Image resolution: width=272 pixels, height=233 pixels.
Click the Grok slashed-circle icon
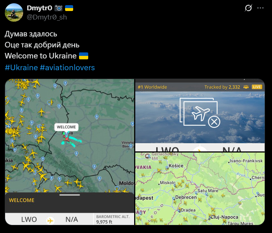click(x=248, y=8)
